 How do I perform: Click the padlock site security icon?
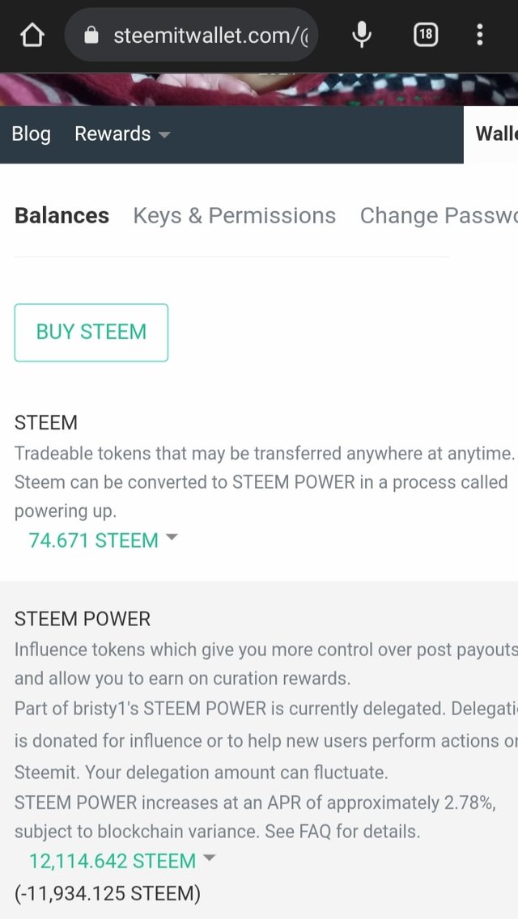(91, 36)
